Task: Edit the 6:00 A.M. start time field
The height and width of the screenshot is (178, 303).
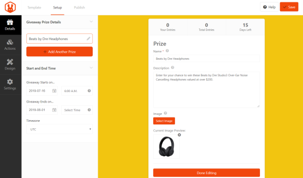Action: pyautogui.click(x=77, y=91)
